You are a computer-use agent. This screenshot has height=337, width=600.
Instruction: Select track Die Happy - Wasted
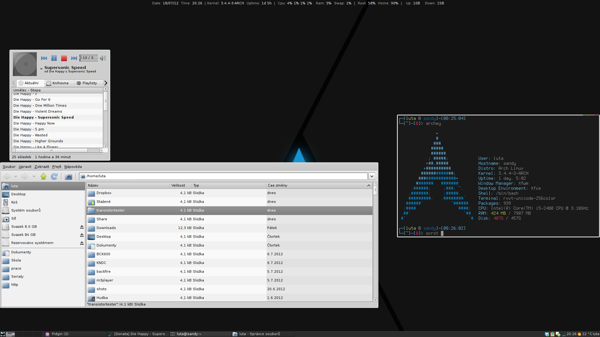(x=57, y=135)
